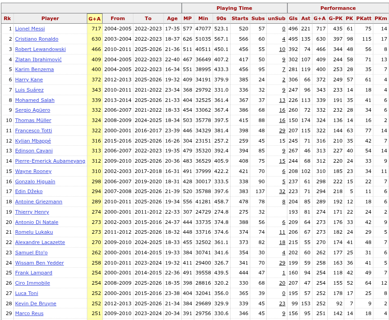
Task: Sort table by Min column header
Action: click(203, 18)
